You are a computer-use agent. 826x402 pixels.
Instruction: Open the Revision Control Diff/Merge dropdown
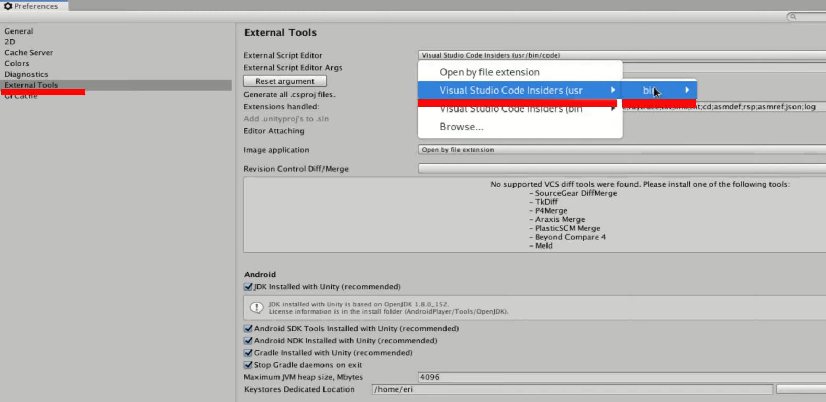click(x=622, y=169)
